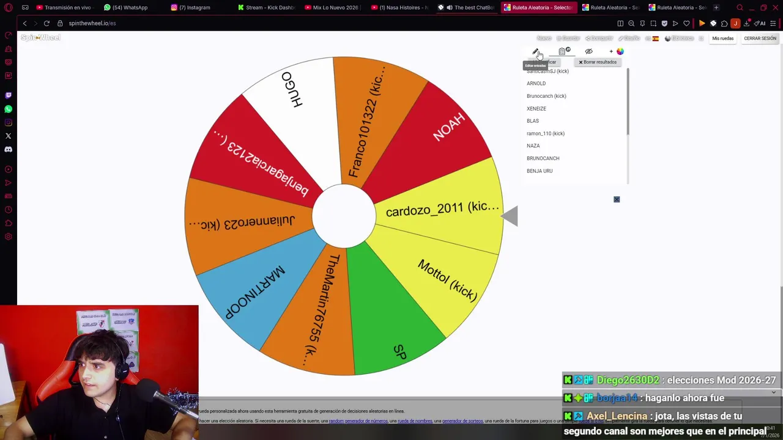Open the color wheel customization icon

pyautogui.click(x=620, y=51)
